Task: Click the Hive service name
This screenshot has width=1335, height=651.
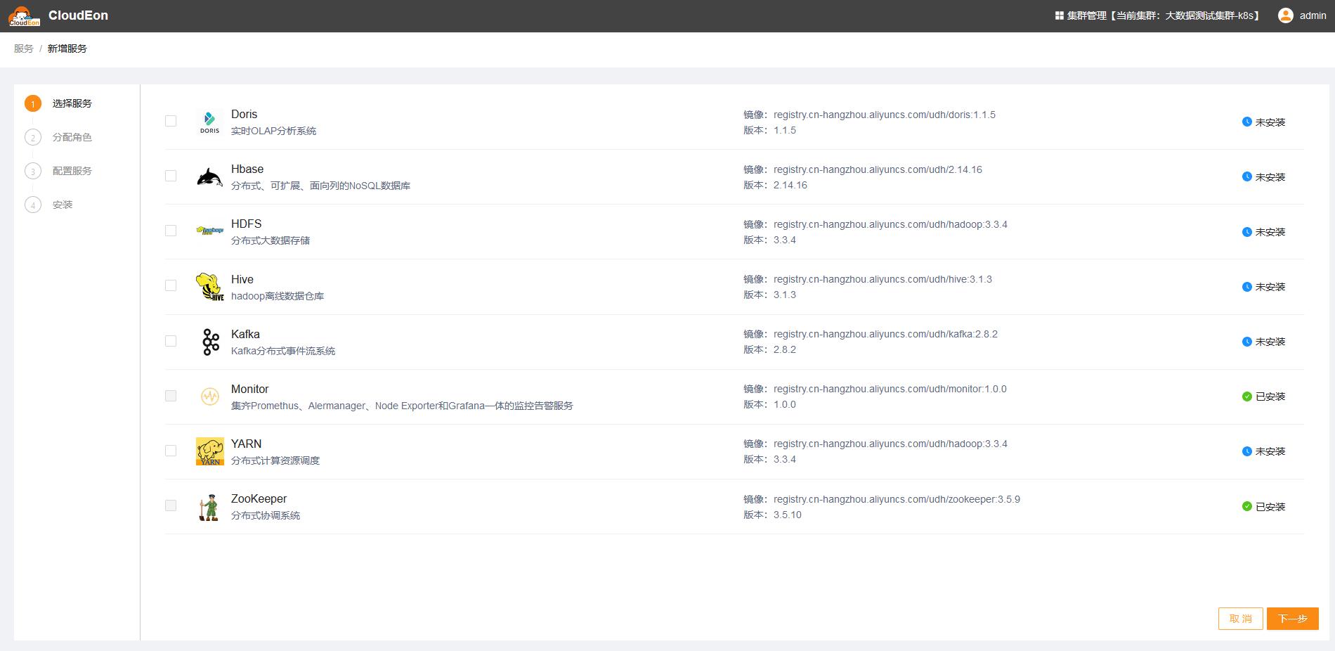Action: pyautogui.click(x=242, y=279)
